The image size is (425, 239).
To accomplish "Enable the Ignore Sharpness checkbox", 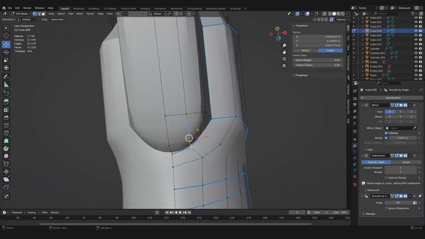I will [x=386, y=208].
